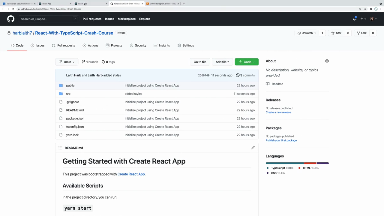Click Publish your first package link
This screenshot has height=216, width=384.
[281, 140]
